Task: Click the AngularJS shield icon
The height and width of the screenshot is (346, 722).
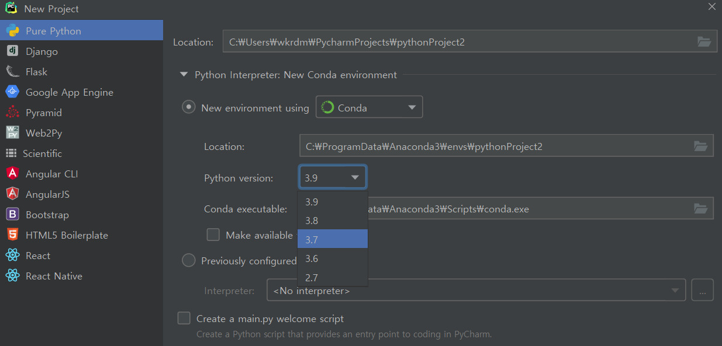Action: tap(12, 194)
